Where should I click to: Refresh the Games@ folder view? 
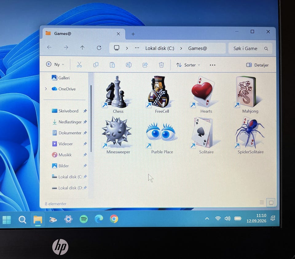(99, 48)
